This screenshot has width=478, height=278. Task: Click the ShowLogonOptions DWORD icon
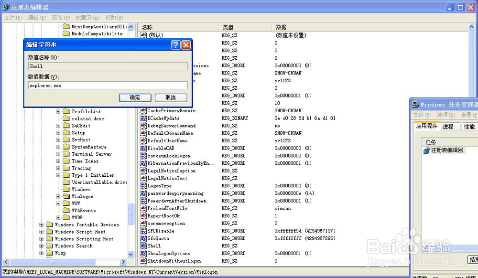[143, 253]
